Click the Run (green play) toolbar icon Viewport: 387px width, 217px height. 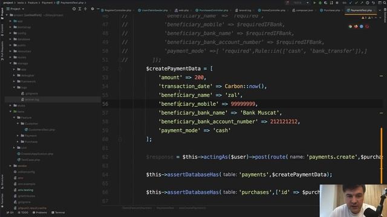tap(314, 3)
